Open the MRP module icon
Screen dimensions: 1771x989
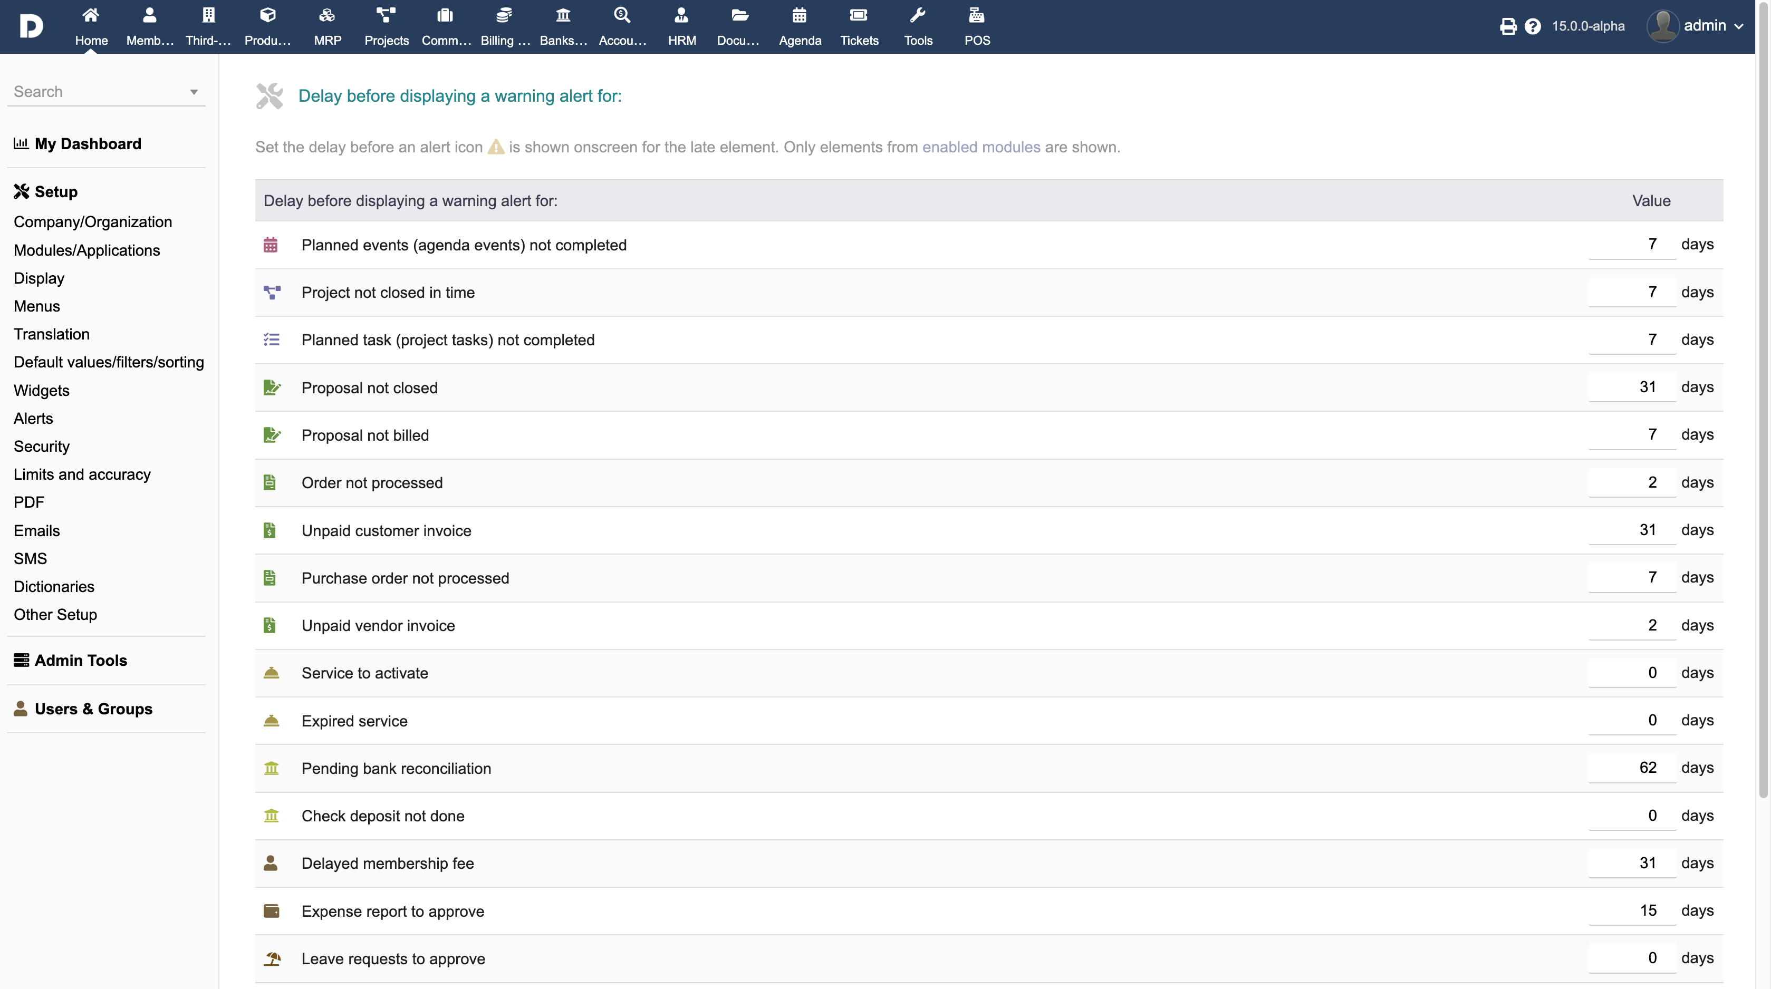click(327, 15)
